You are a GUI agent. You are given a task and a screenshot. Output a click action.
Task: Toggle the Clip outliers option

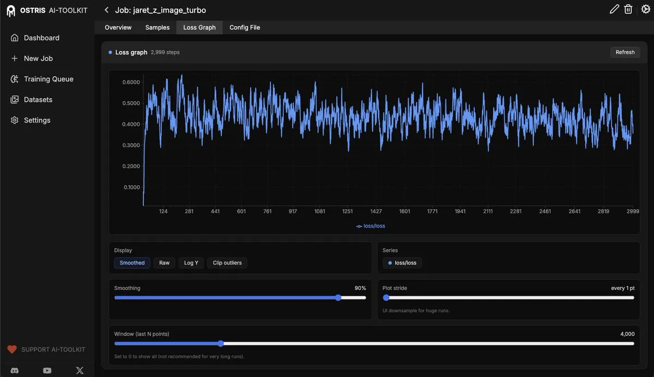point(227,263)
